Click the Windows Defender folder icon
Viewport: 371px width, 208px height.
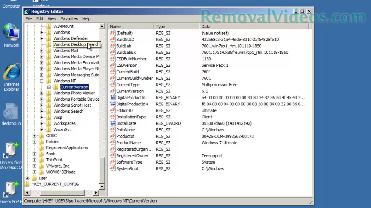49,38
